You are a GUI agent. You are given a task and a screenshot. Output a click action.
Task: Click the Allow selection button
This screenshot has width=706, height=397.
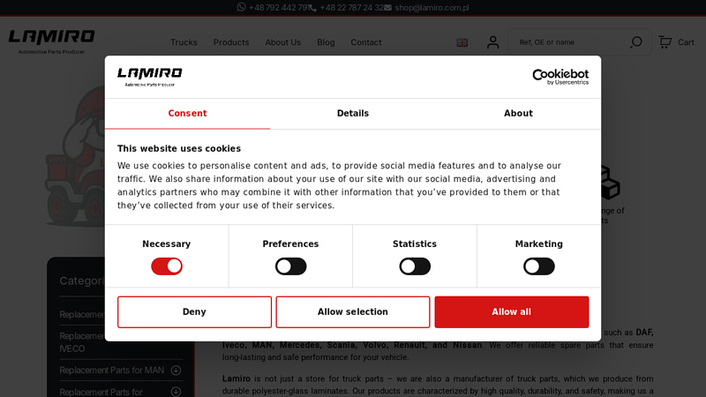coord(353,312)
